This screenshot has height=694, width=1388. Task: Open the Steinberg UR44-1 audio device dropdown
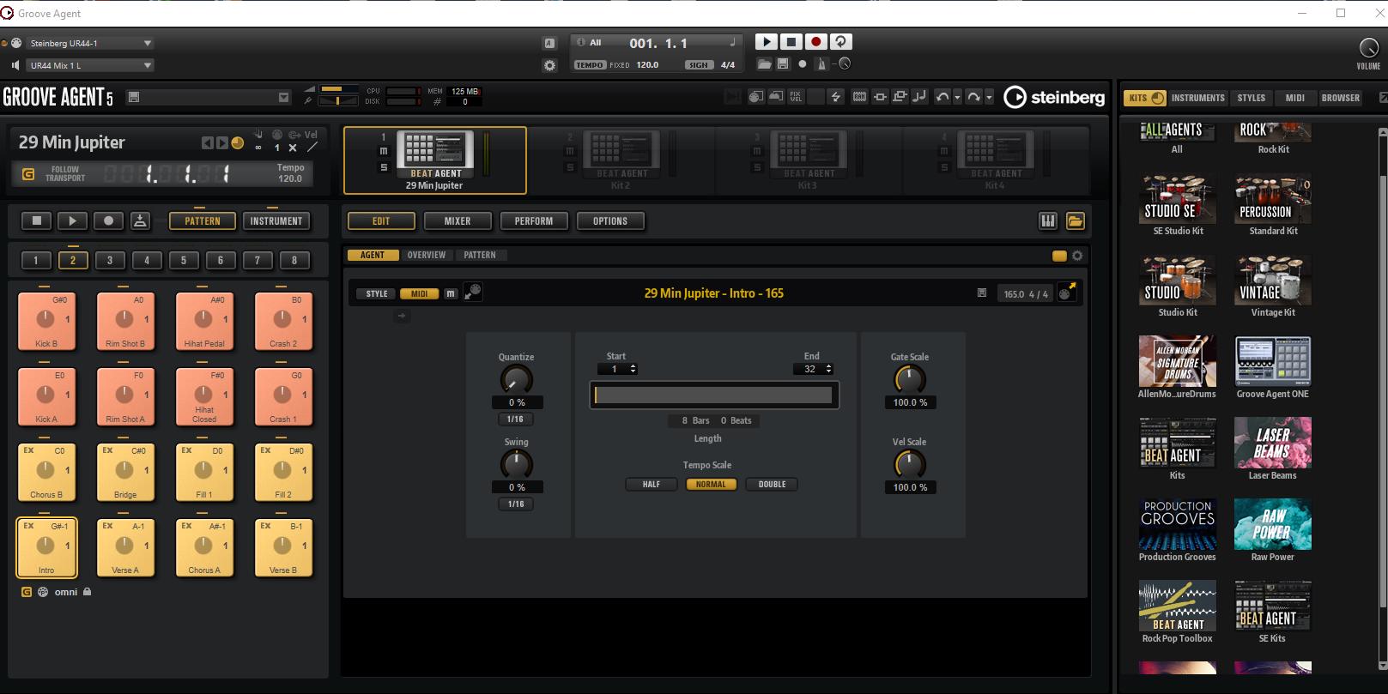(88, 43)
